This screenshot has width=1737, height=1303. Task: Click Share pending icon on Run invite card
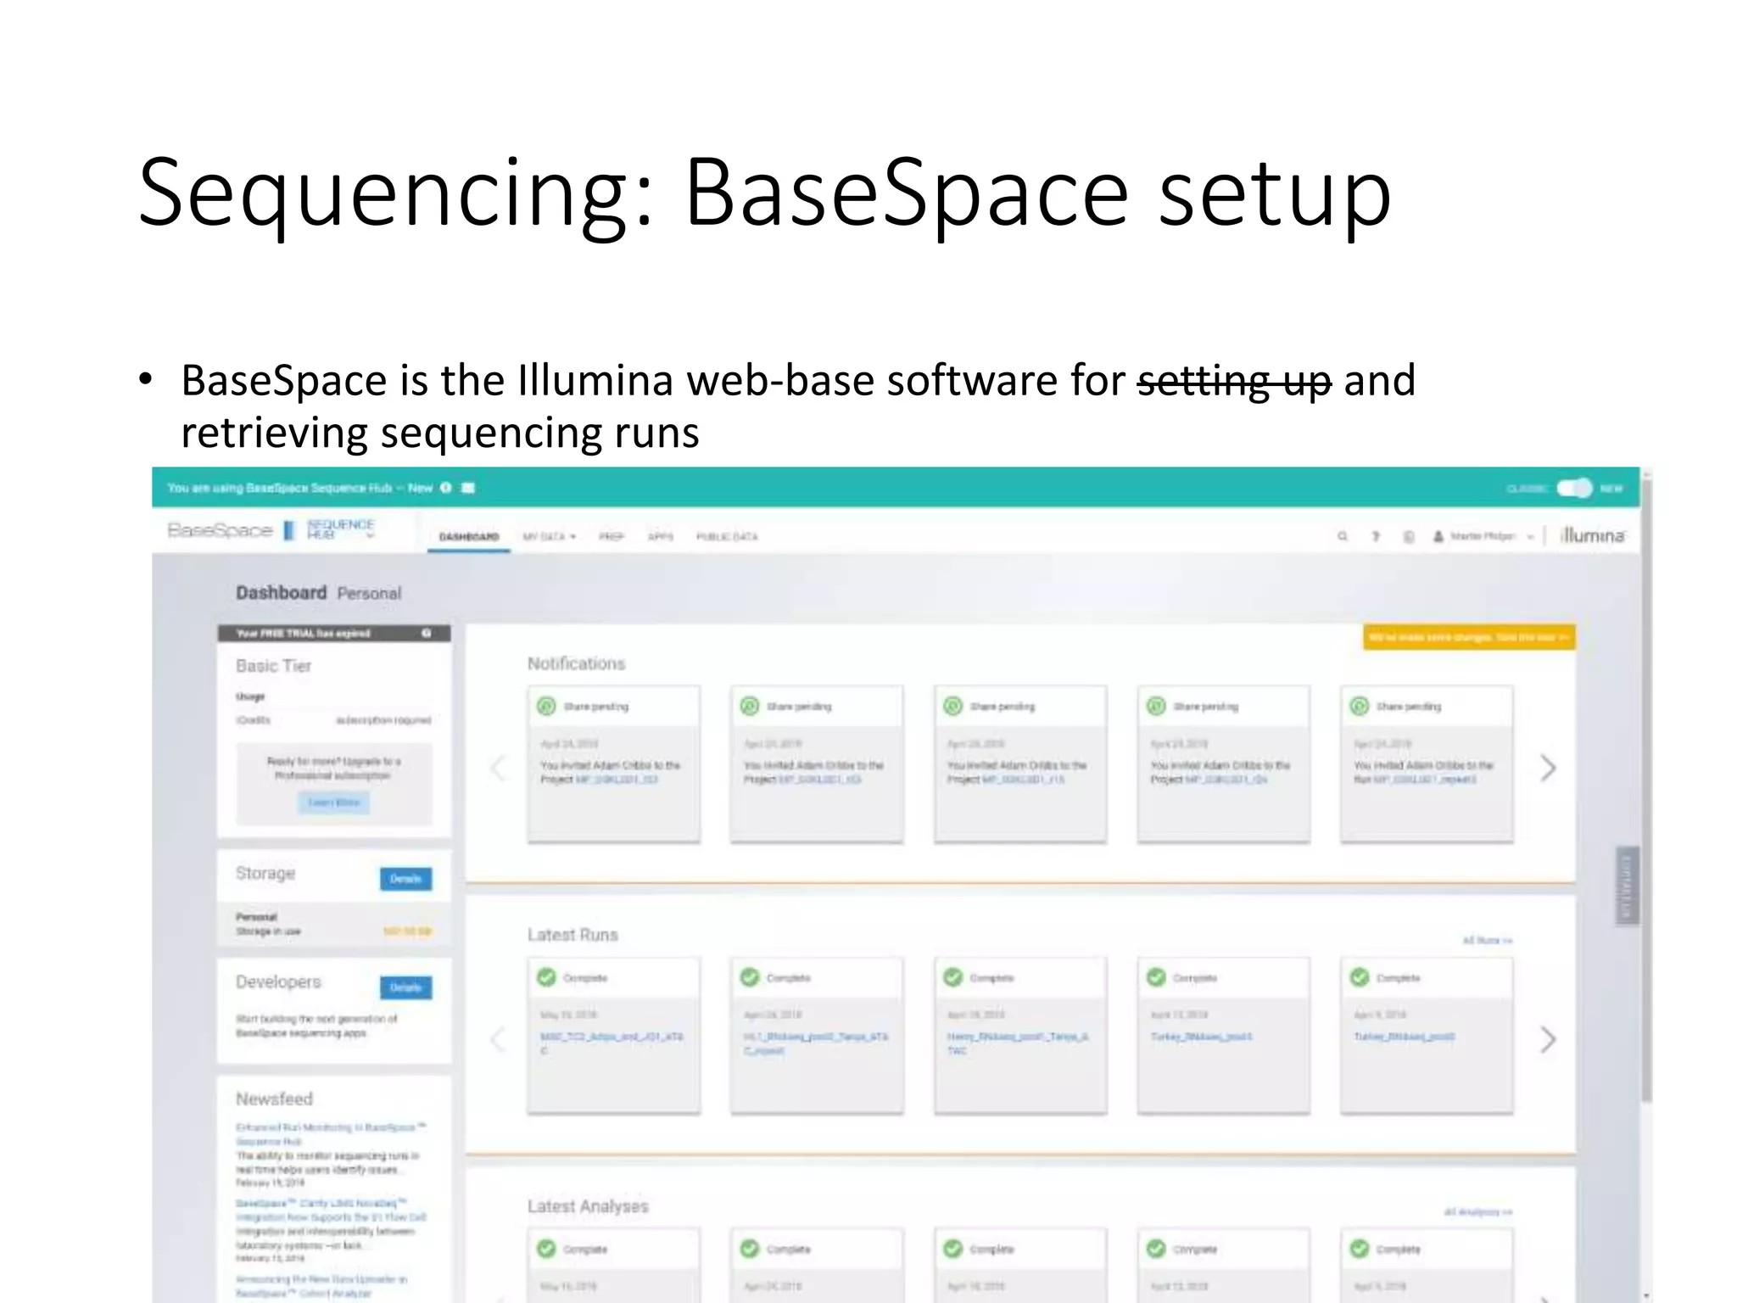(x=1360, y=706)
